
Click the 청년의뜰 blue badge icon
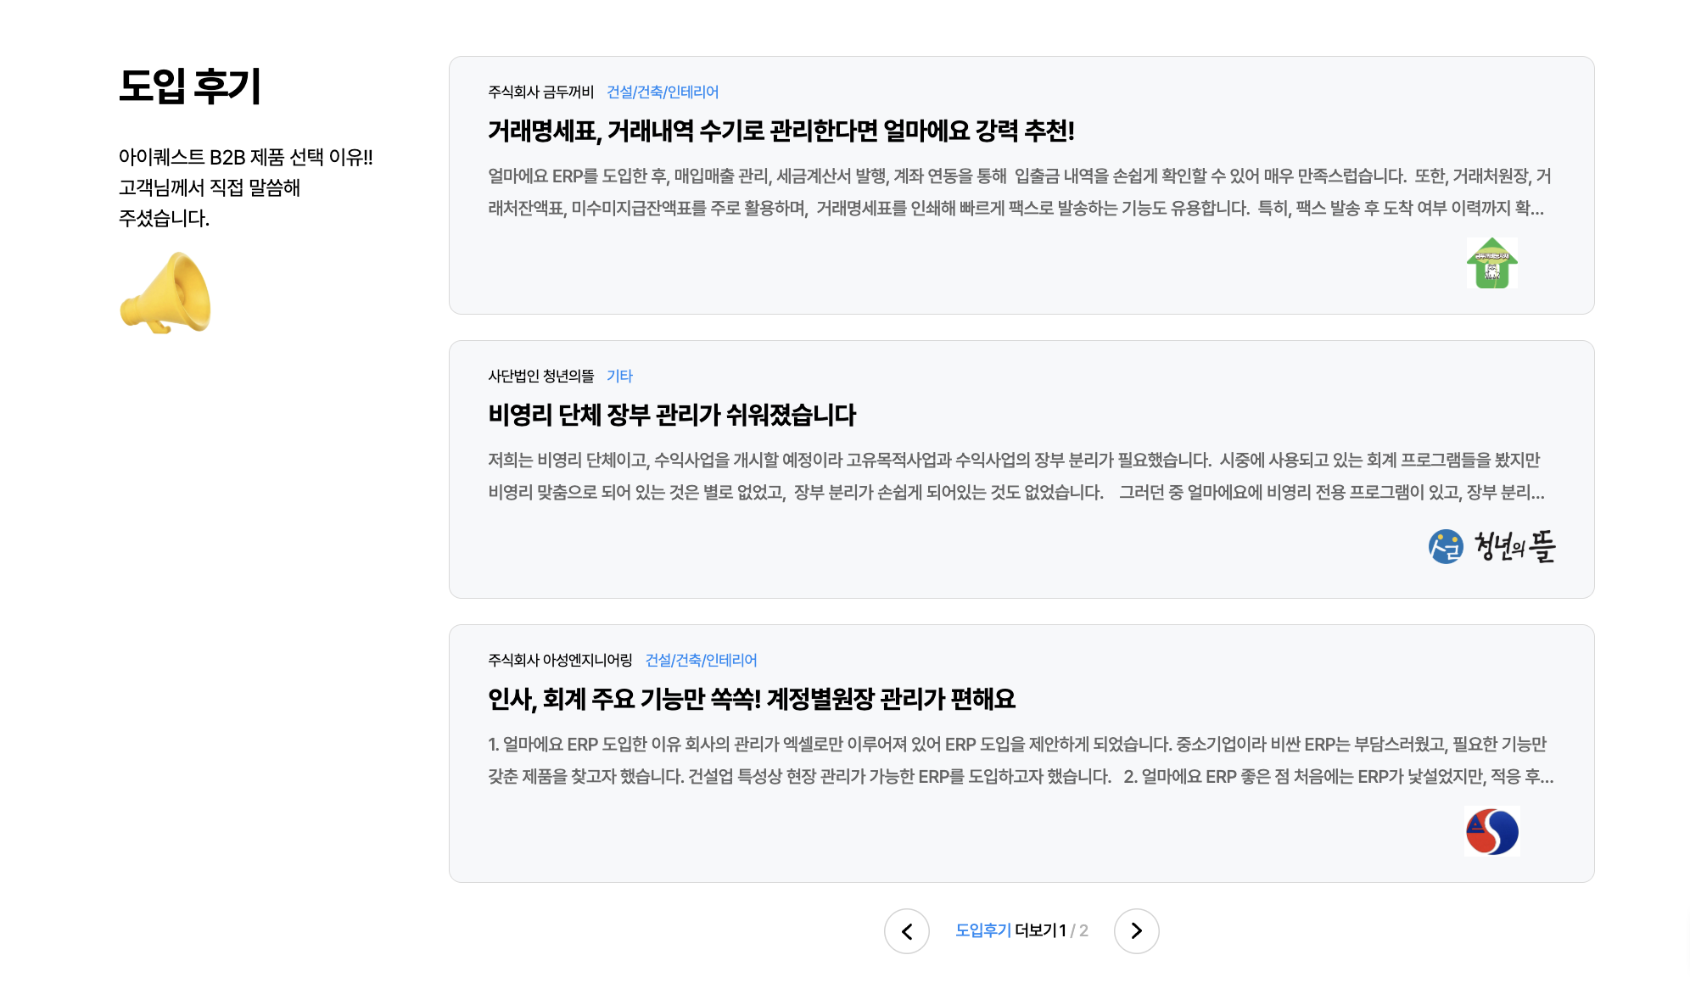coord(1445,545)
